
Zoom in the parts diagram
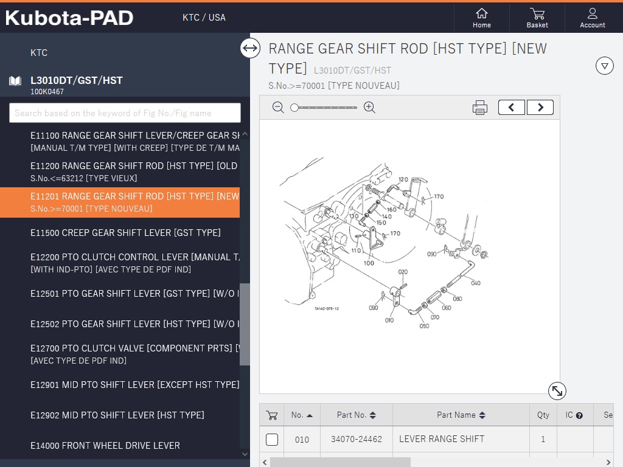(369, 107)
